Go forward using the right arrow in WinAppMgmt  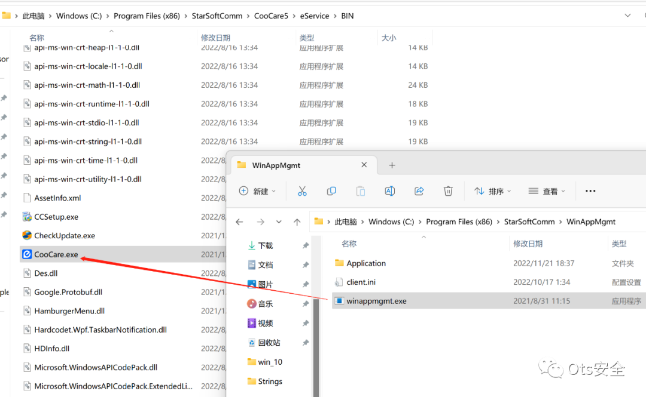point(260,222)
